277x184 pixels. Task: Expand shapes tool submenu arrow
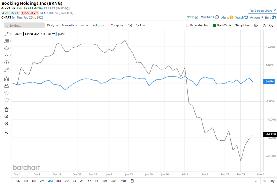click(x=10, y=48)
